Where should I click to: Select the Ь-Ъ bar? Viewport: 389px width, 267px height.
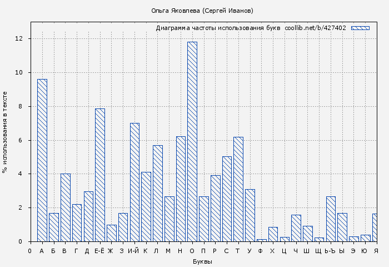coord(331,219)
